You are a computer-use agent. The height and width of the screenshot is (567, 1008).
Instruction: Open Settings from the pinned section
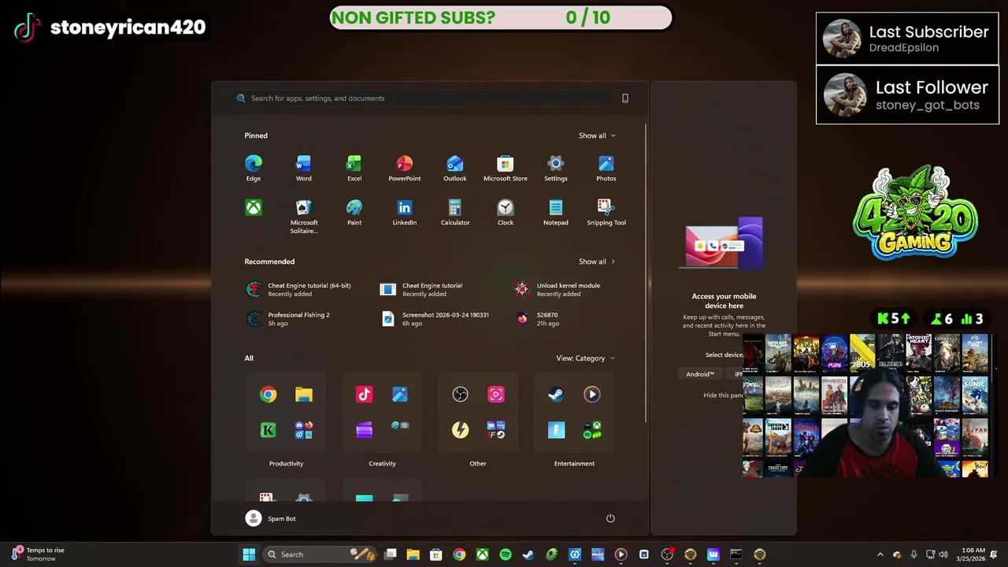(x=555, y=168)
